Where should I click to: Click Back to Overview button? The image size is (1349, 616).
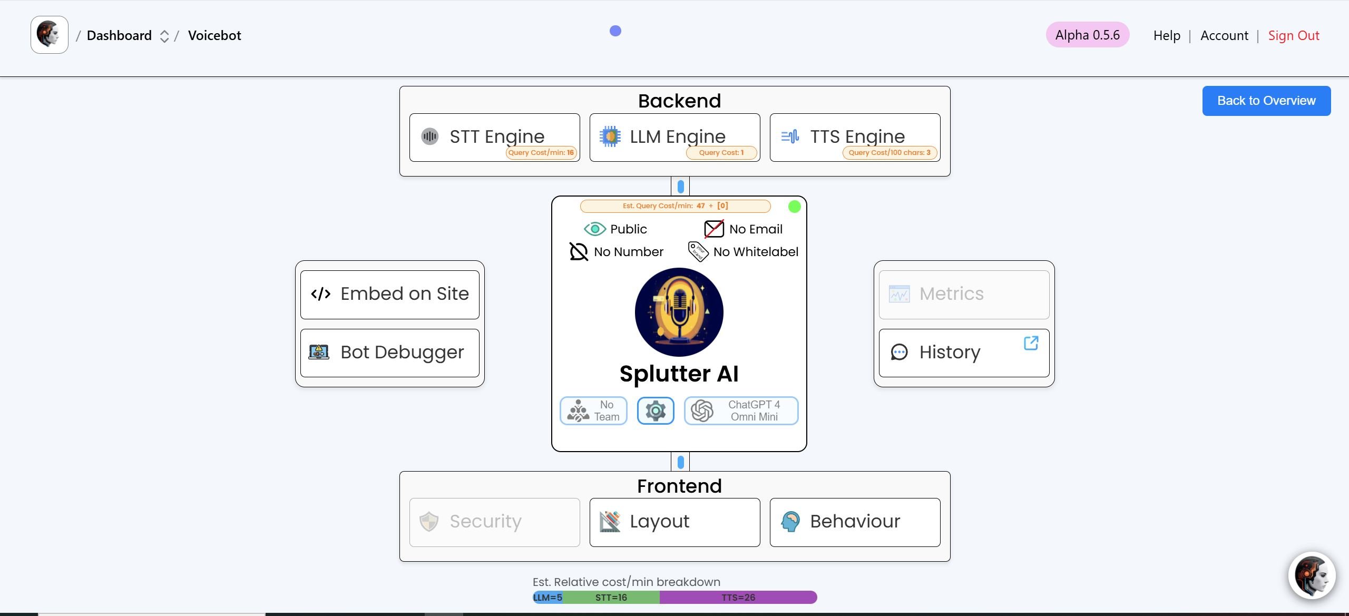point(1266,101)
